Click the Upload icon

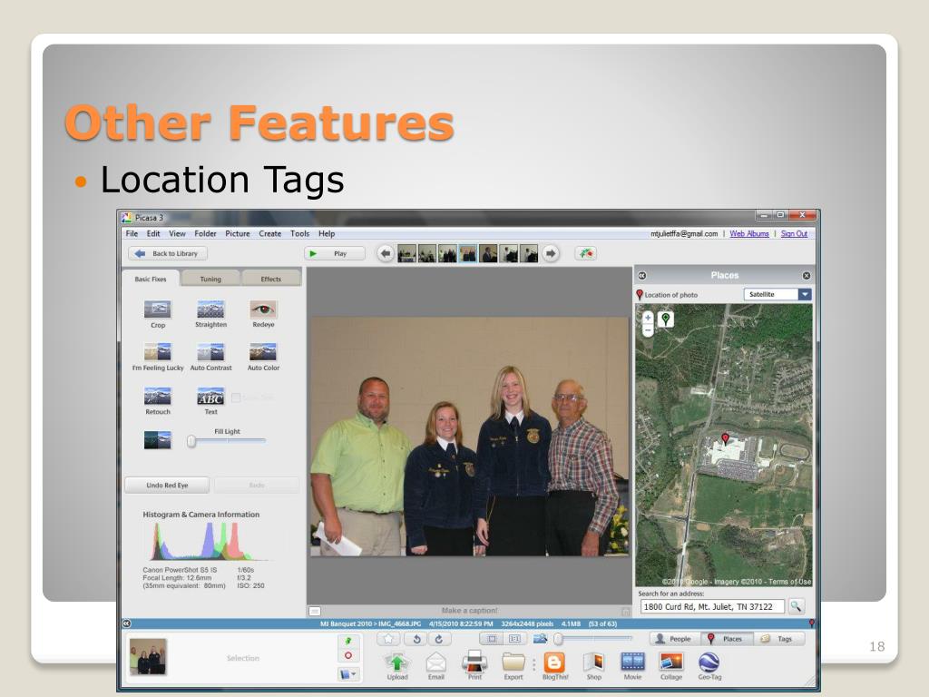[x=397, y=662]
